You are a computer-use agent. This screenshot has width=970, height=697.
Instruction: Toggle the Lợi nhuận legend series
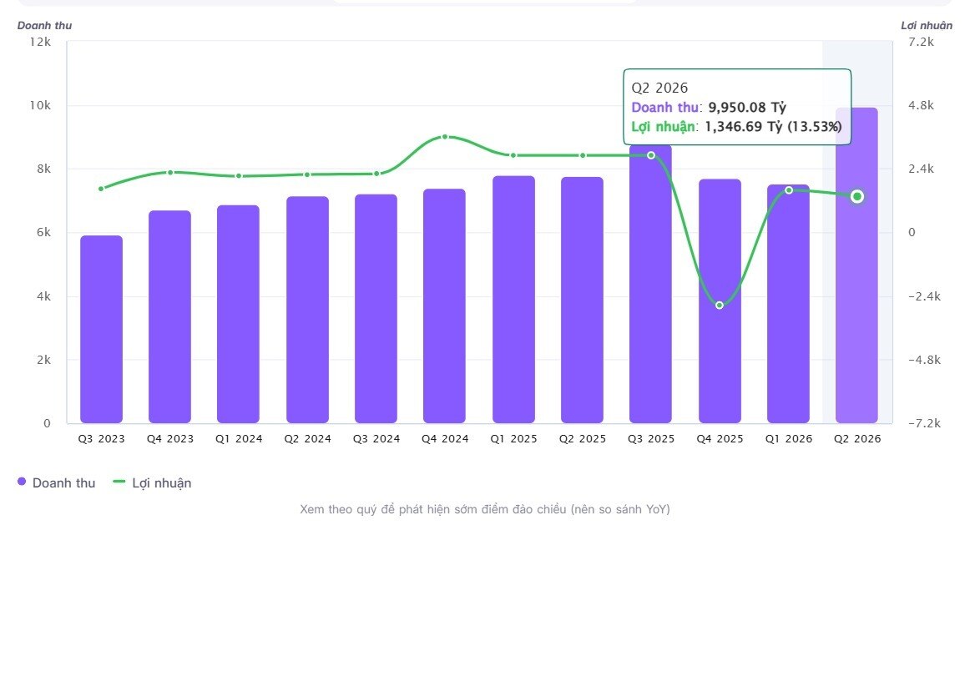152,483
